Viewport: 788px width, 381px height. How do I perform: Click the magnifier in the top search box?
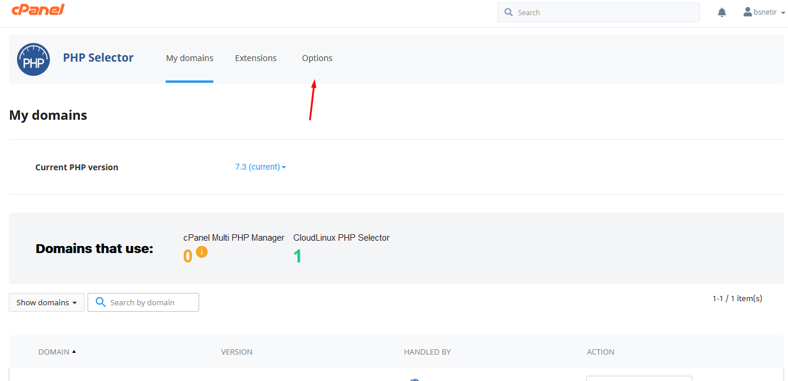point(508,12)
